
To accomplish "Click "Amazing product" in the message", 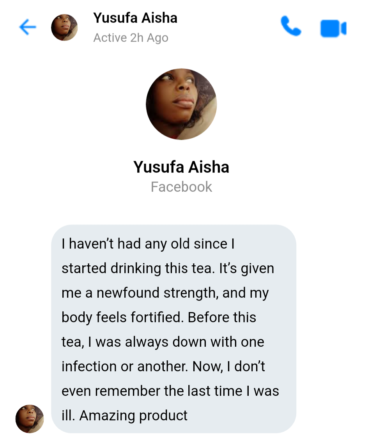I will (133, 415).
